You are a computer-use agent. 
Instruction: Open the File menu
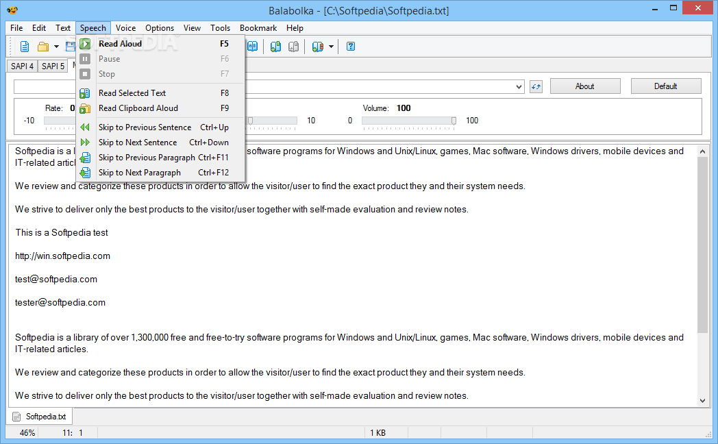tap(16, 28)
